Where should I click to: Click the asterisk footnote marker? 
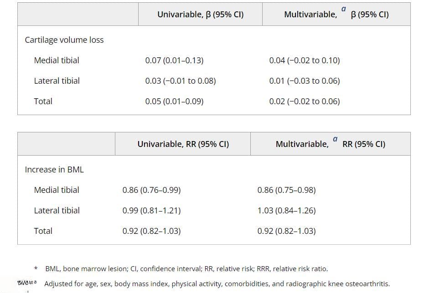click(x=36, y=269)
